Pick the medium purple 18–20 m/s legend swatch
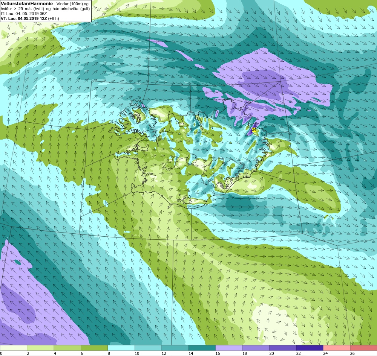Image resolution: width=377 pixels, height=356 pixels. point(256,348)
